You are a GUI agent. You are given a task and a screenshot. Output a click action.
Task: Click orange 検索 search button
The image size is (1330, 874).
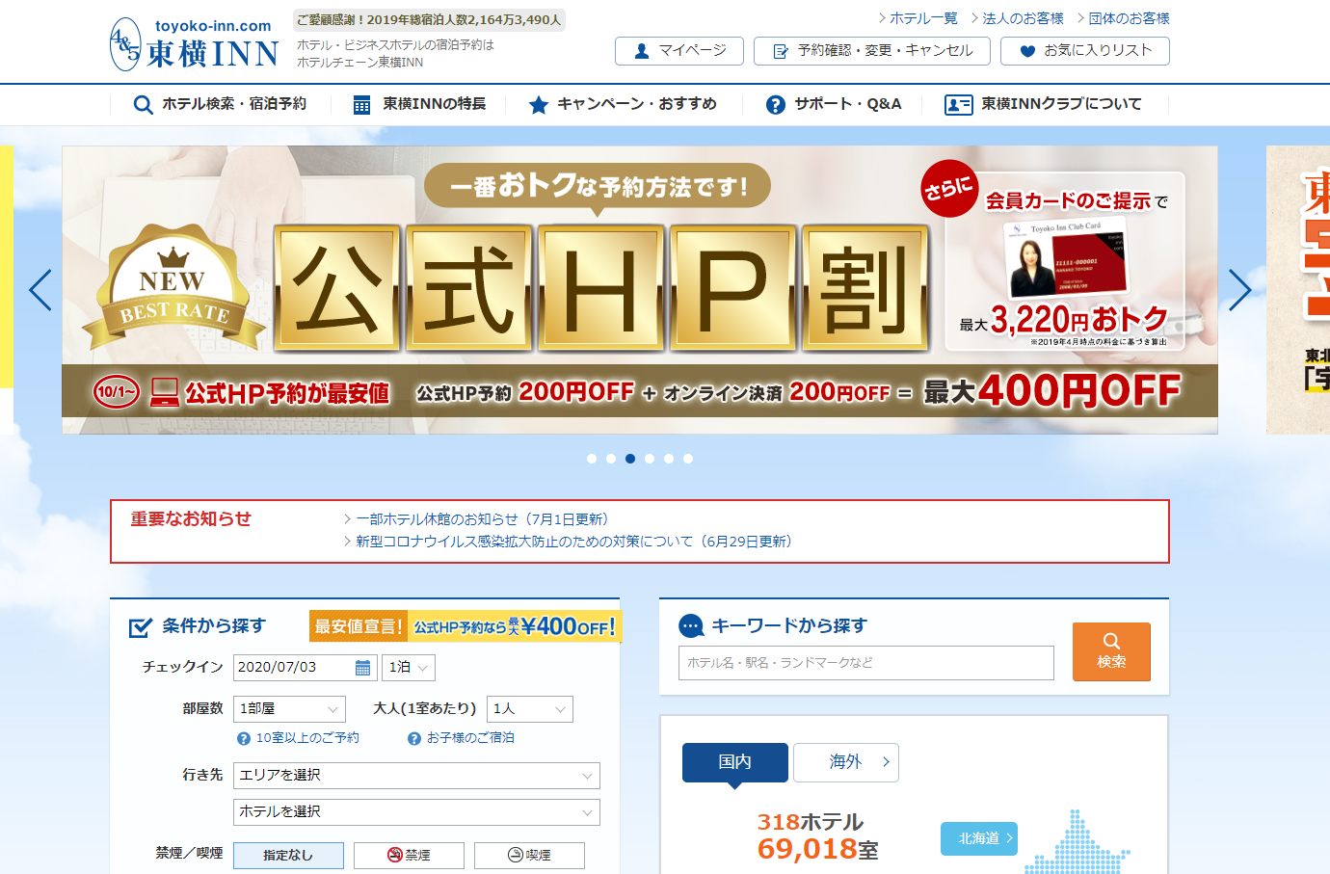[x=1111, y=652]
